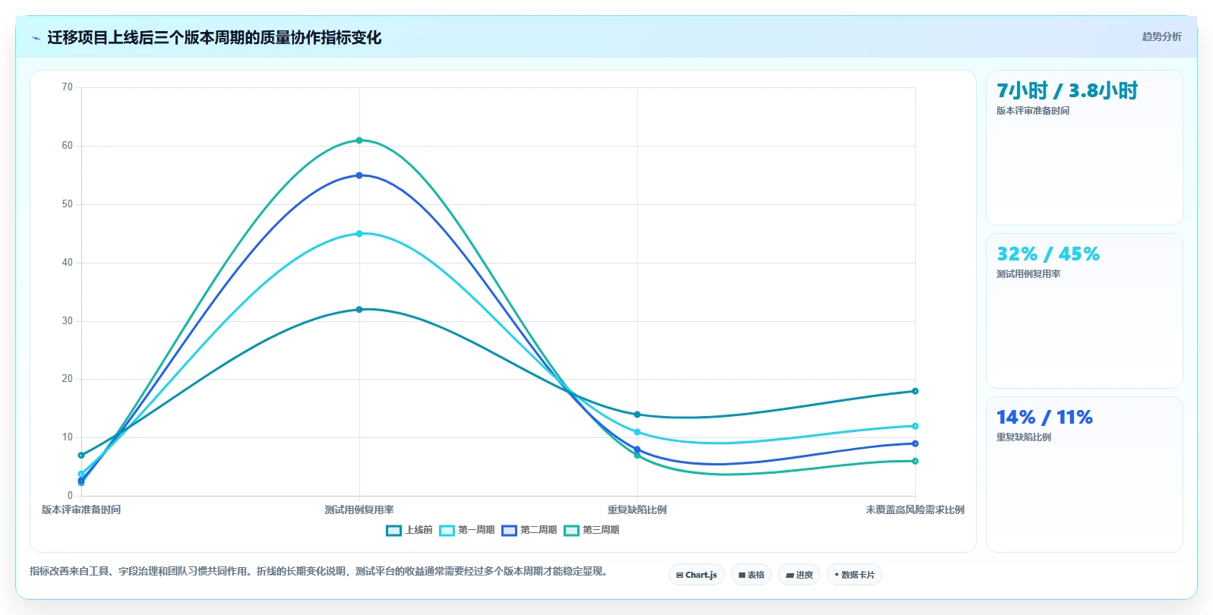The width and height of the screenshot is (1213, 615).
Task: Click the 测试用例复用率 caption in the side card
Action: (1028, 274)
